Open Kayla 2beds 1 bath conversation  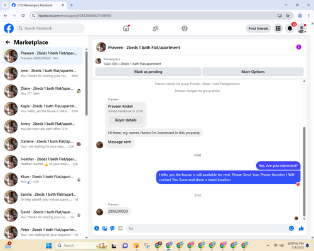42,109
